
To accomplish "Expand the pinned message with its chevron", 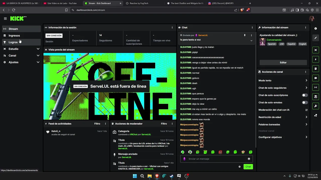I will [x=251, y=40].
